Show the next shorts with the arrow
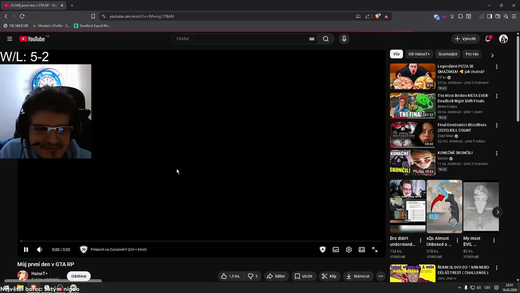This screenshot has height=293, width=520. click(498, 212)
